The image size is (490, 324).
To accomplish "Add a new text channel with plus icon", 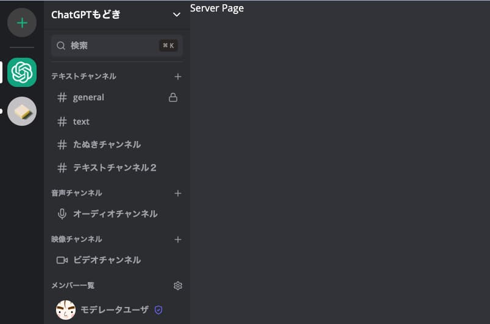I will tap(178, 77).
